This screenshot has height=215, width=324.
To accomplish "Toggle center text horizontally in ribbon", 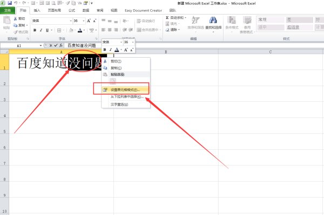I will (110, 30).
